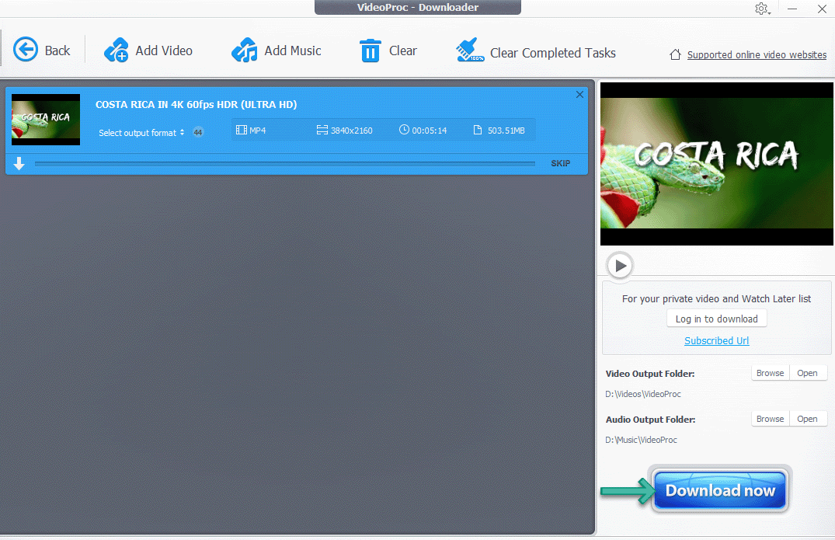Image resolution: width=835 pixels, height=540 pixels.
Task: Click the Add Video cloud icon
Action: click(116, 50)
